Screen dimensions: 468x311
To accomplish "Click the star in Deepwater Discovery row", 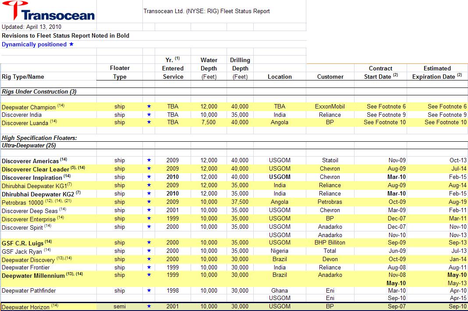I will [149, 259].
